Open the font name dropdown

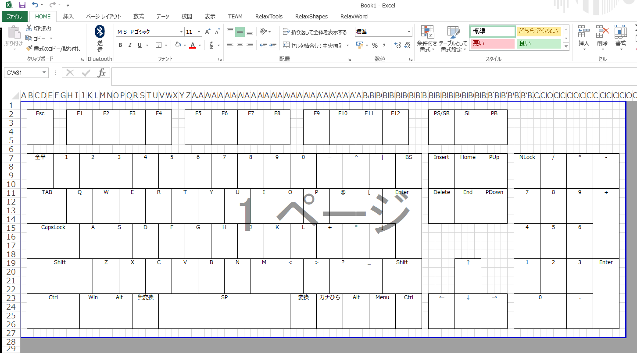181,32
